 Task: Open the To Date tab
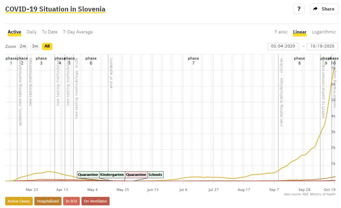(50, 32)
